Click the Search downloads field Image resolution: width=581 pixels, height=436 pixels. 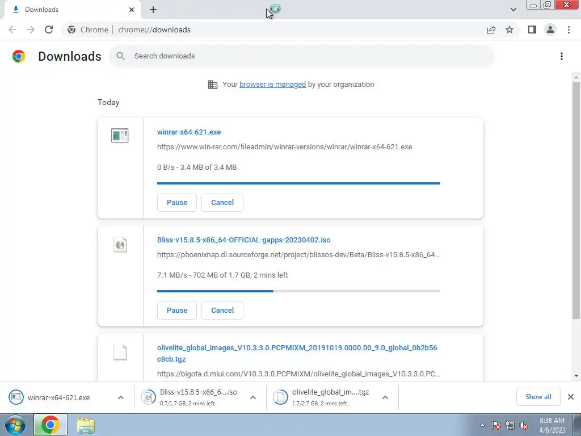coord(302,56)
